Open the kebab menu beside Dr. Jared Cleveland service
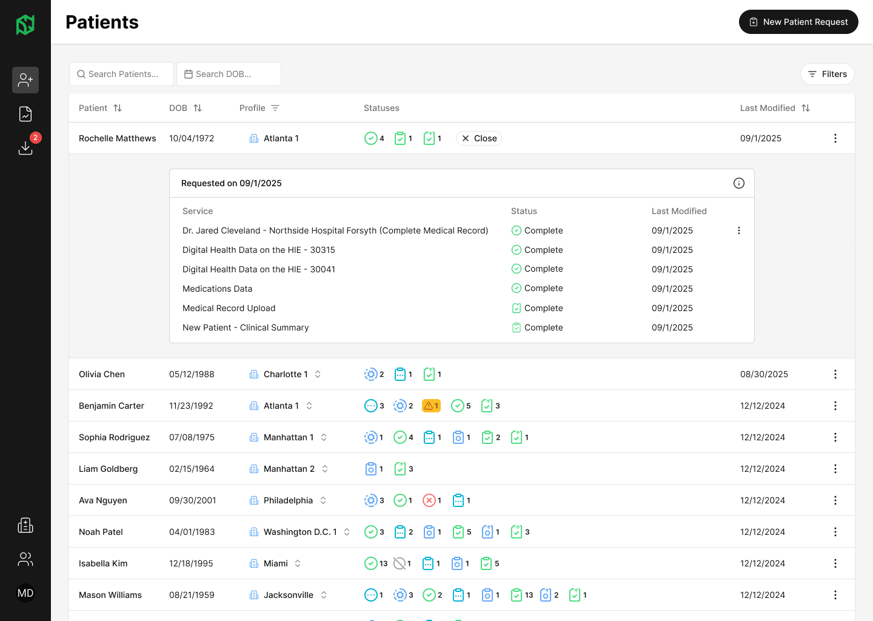The image size is (873, 621). [x=738, y=230]
